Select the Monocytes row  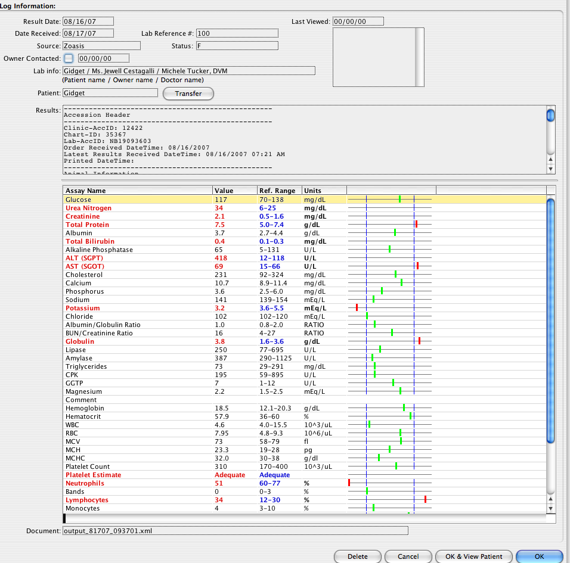tap(305, 509)
